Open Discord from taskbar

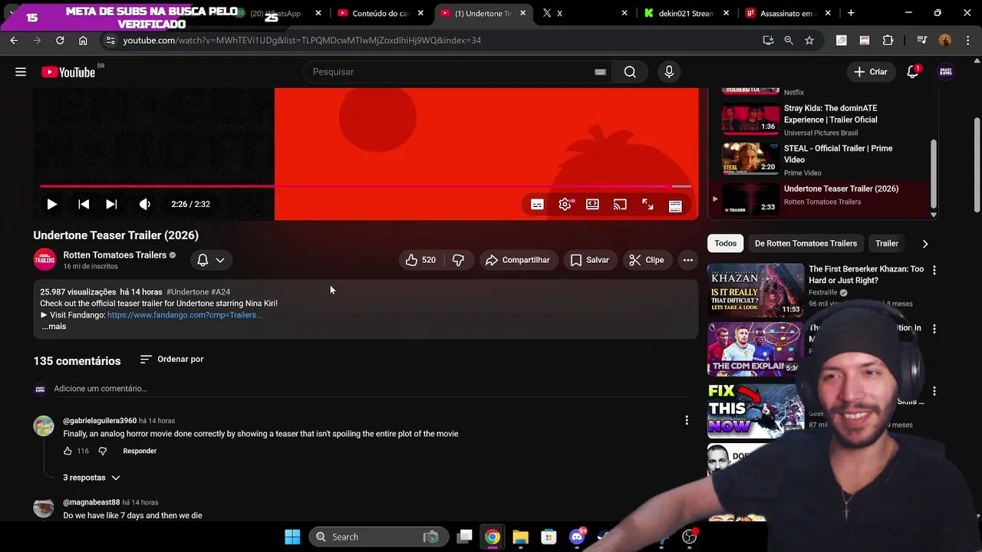(577, 537)
